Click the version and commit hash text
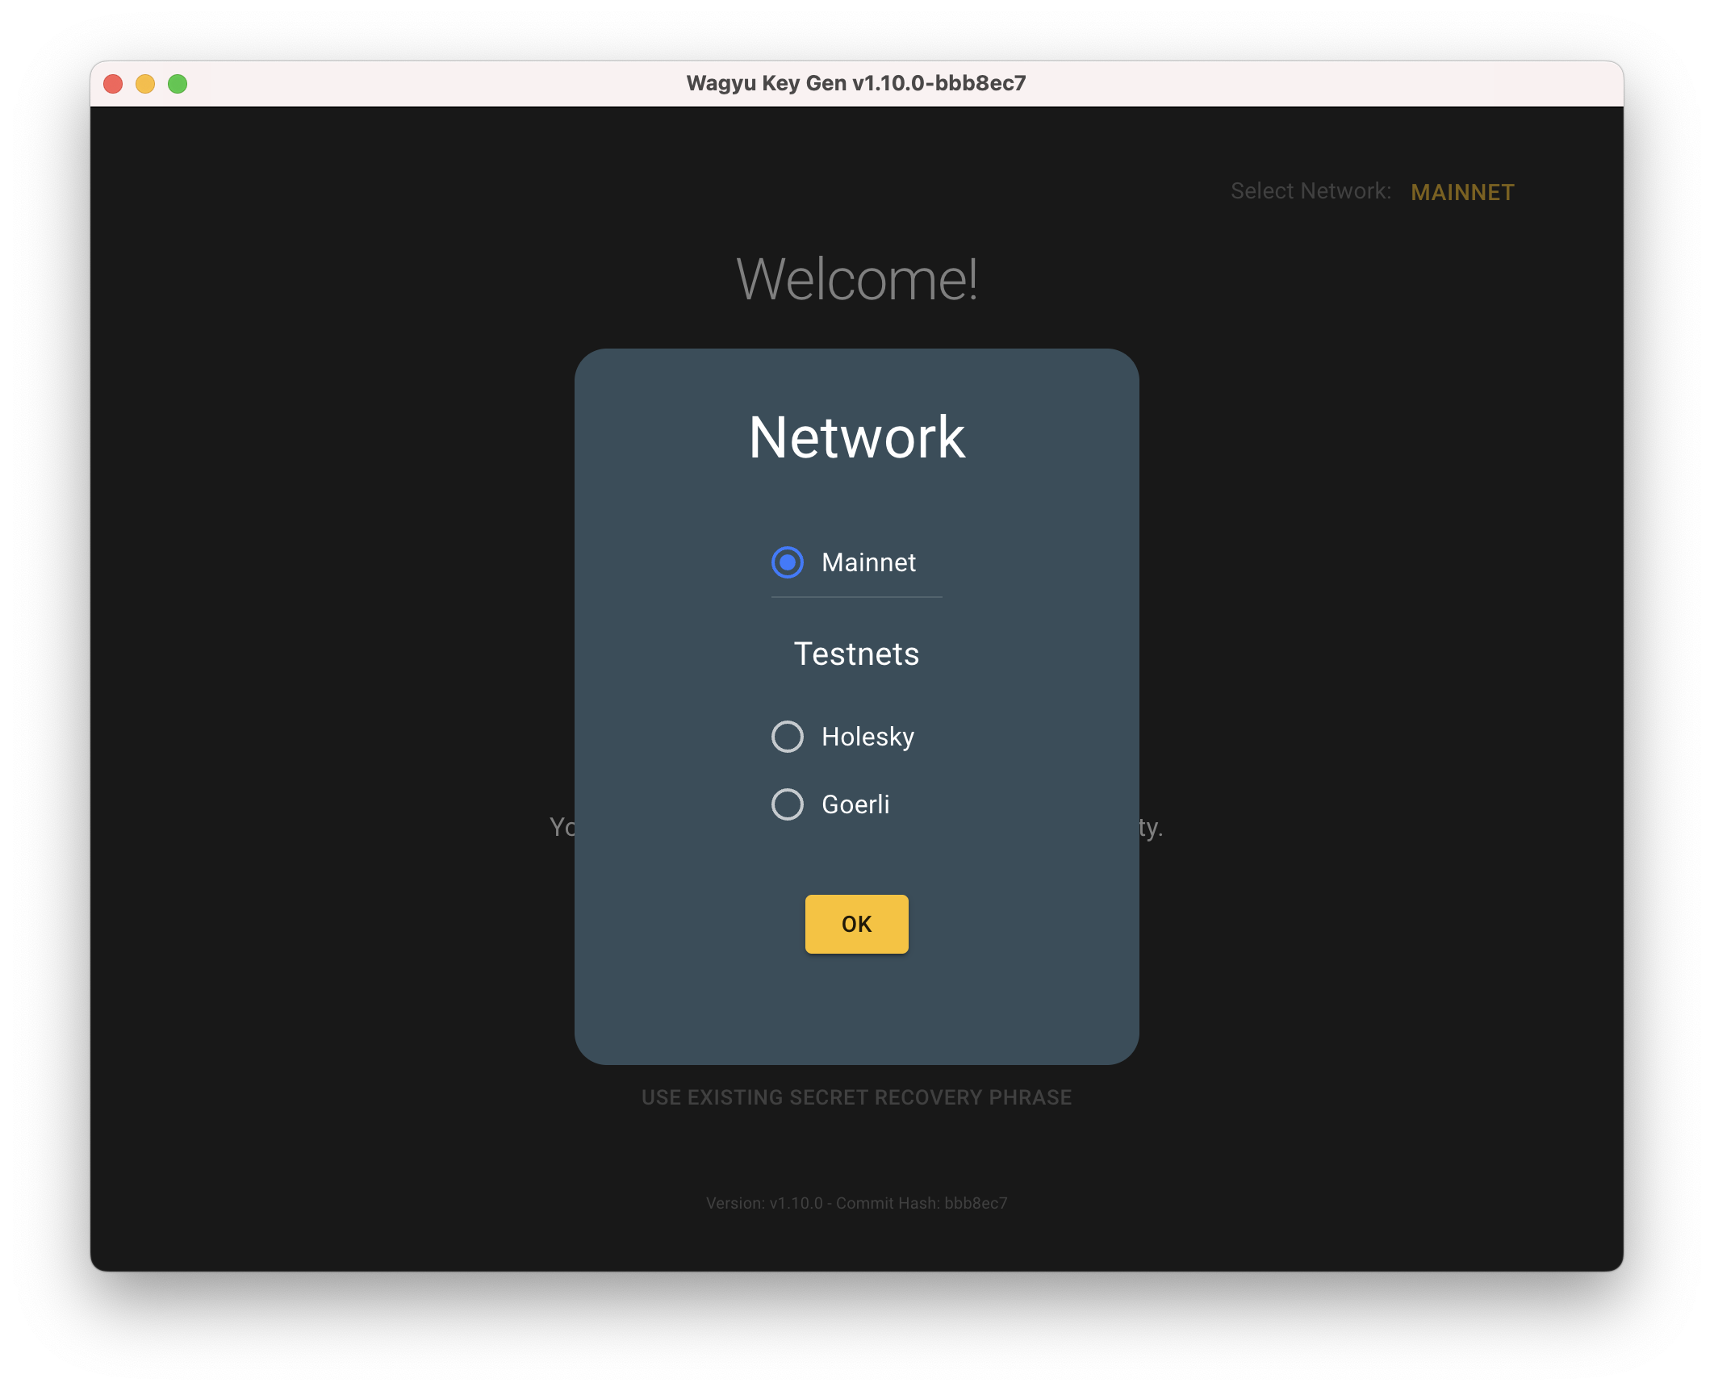1714x1391 pixels. (x=856, y=1203)
